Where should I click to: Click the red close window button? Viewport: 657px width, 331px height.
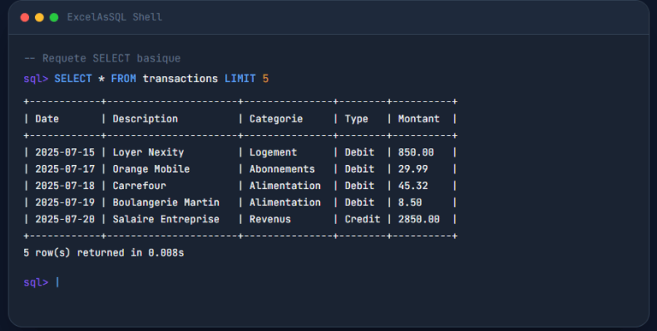[25, 17]
